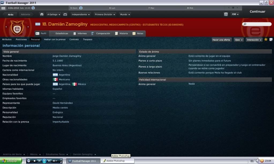Viewport: 274px width, 164px height.
Task: Click the David Hernández representative name
Action: 63,103
